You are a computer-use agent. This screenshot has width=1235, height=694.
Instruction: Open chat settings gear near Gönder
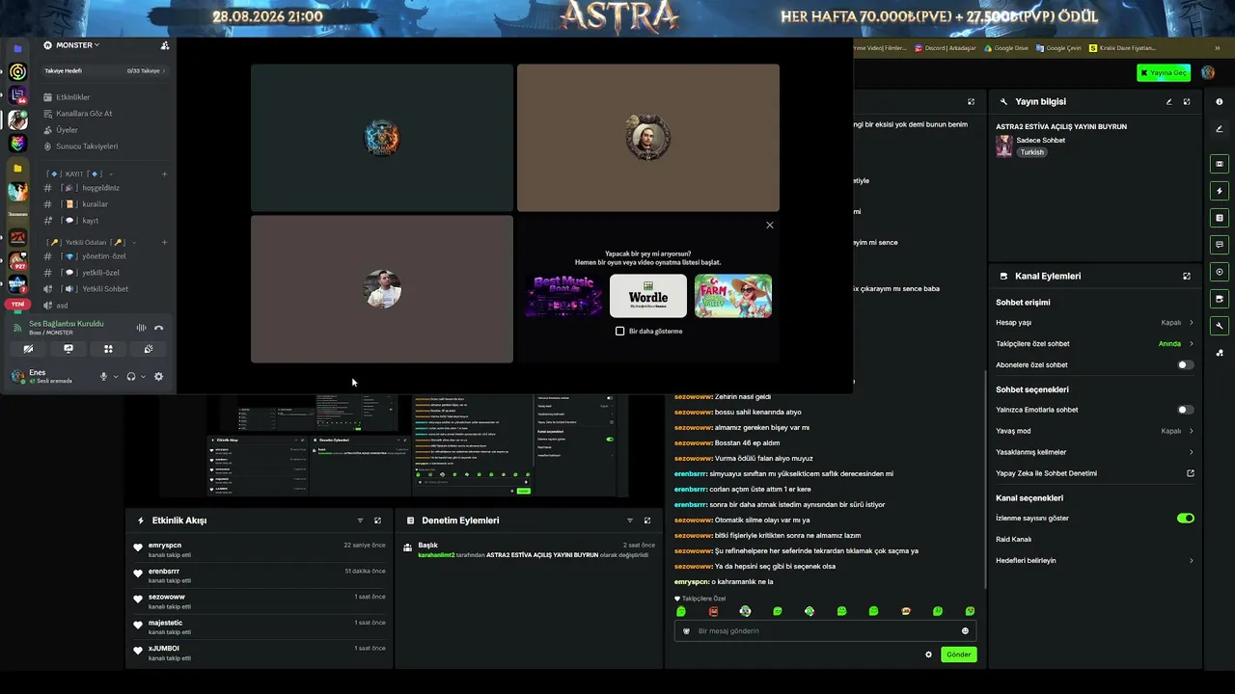click(929, 654)
